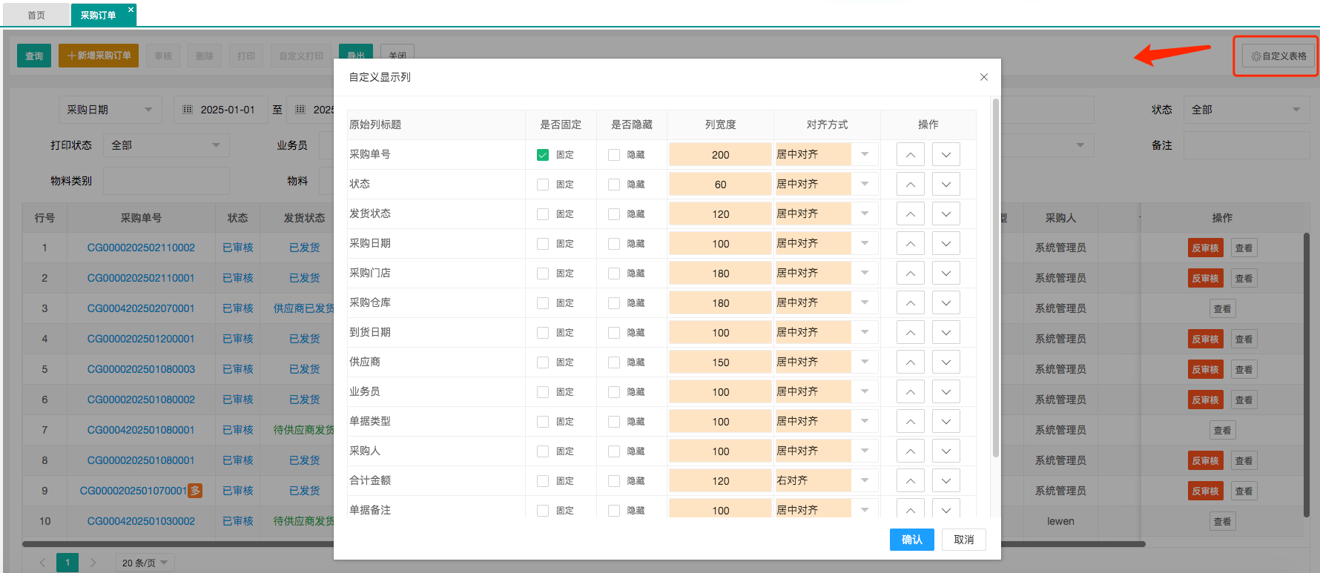
Task: Open alignment dropdown for 合计金额 row
Action: (x=864, y=480)
